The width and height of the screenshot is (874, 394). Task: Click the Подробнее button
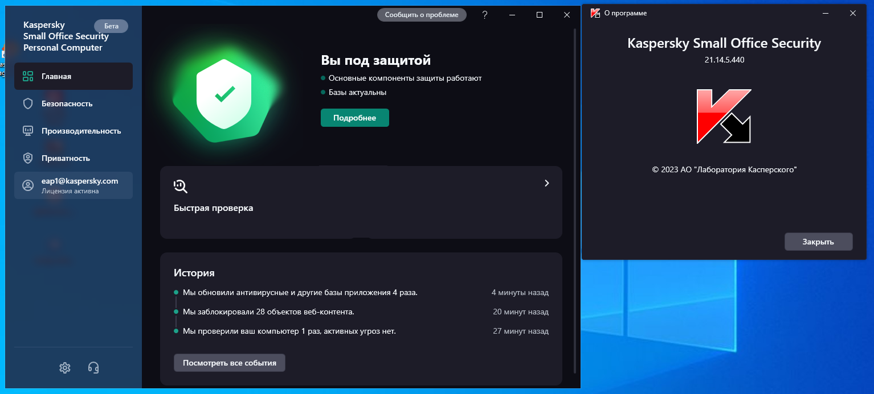click(355, 118)
